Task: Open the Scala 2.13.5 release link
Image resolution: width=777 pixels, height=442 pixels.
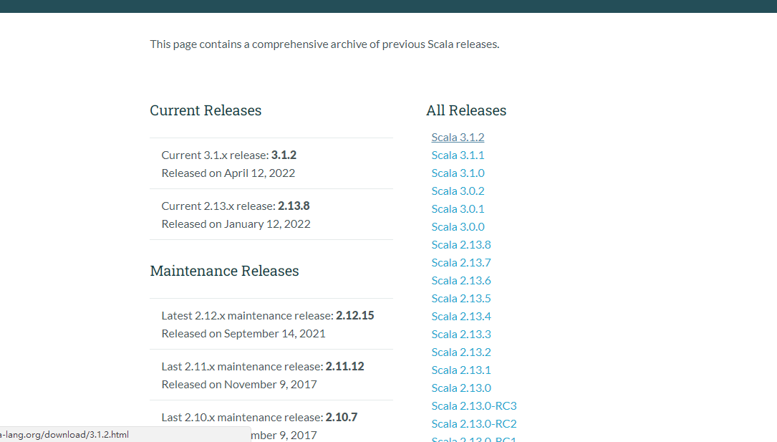Action: 461,298
